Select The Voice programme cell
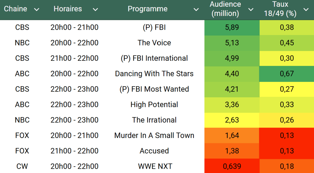Image resolution: width=314 pixels, height=173 pixels. [154, 43]
